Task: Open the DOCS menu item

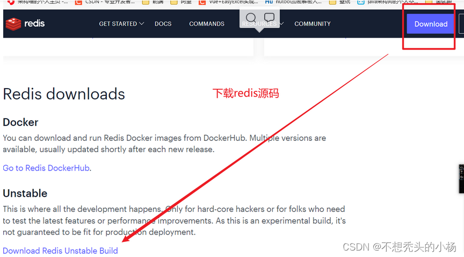Action: [163, 24]
